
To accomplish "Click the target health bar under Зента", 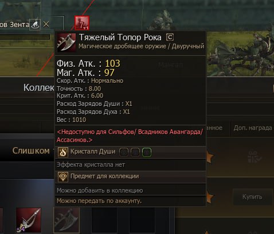I will 25,37.
